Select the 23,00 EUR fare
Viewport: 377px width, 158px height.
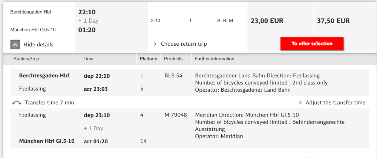point(267,21)
